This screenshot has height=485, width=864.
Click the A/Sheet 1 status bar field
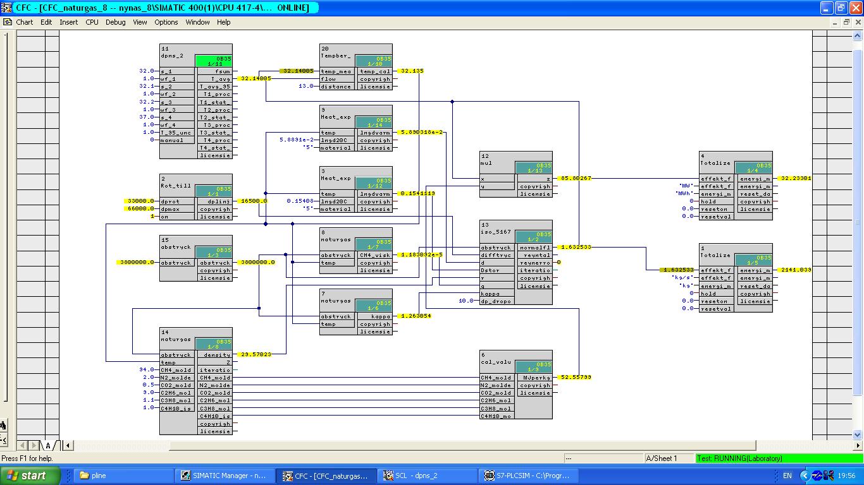(669, 458)
